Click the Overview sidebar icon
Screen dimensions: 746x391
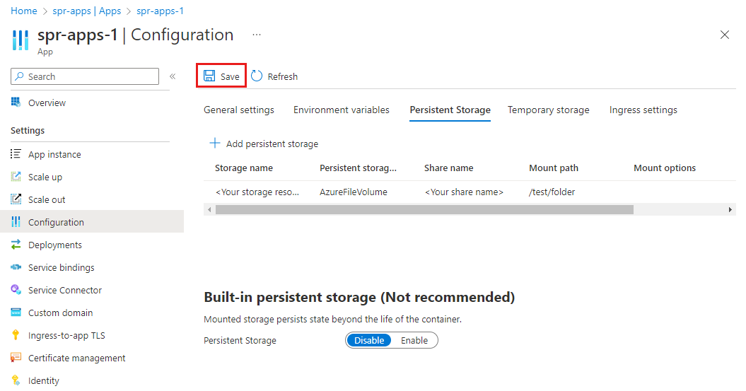coord(16,103)
